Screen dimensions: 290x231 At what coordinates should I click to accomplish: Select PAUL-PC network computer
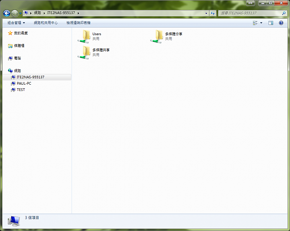pyautogui.click(x=24, y=83)
